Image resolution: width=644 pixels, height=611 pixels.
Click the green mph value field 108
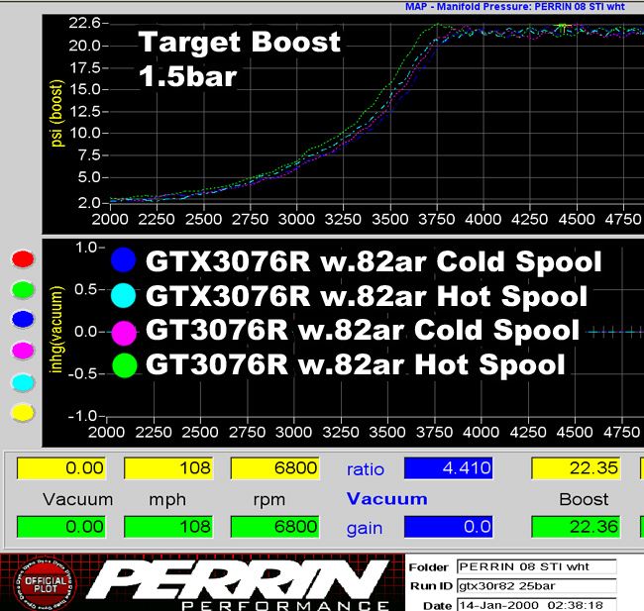click(168, 527)
